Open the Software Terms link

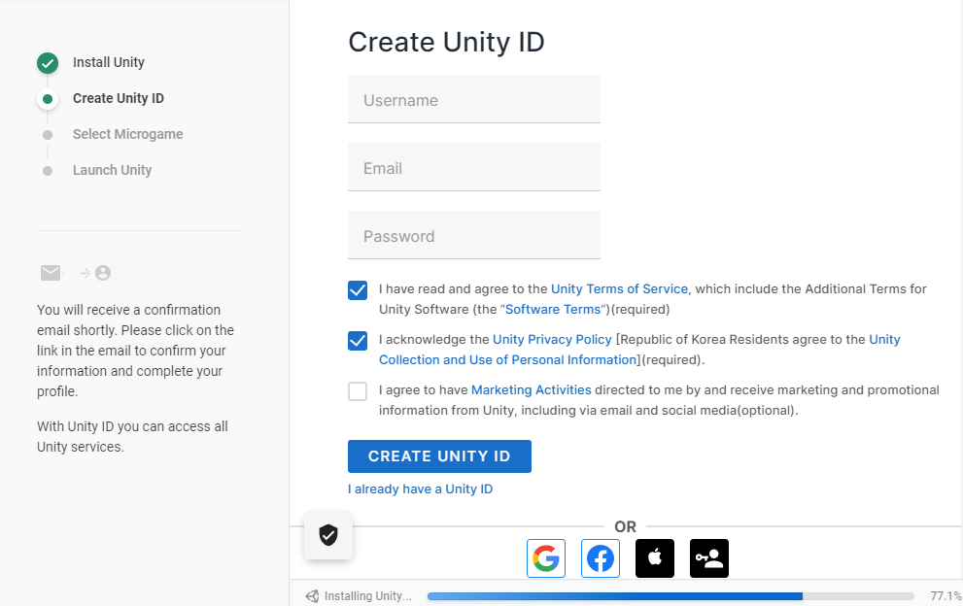coord(553,310)
